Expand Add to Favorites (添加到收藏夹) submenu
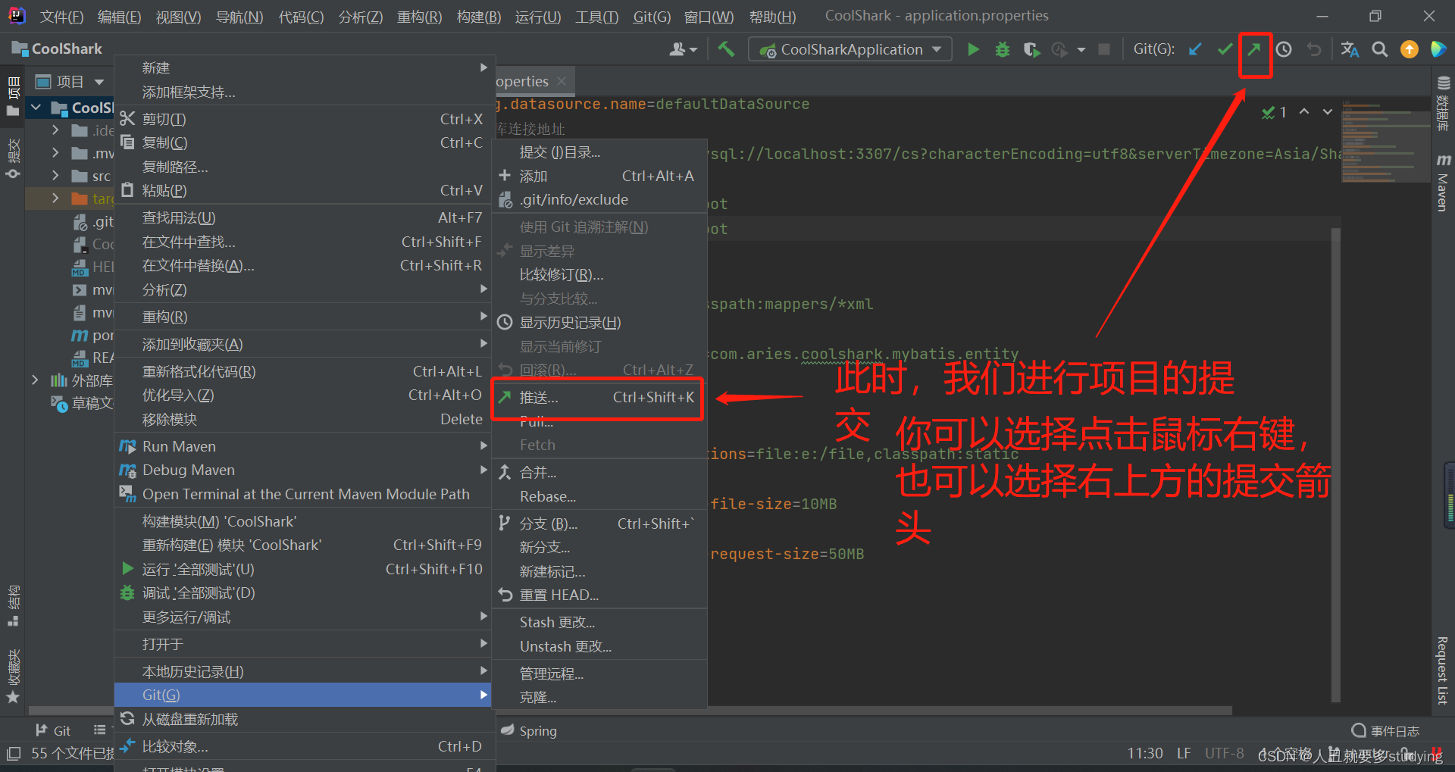The width and height of the screenshot is (1455, 772). point(305,344)
